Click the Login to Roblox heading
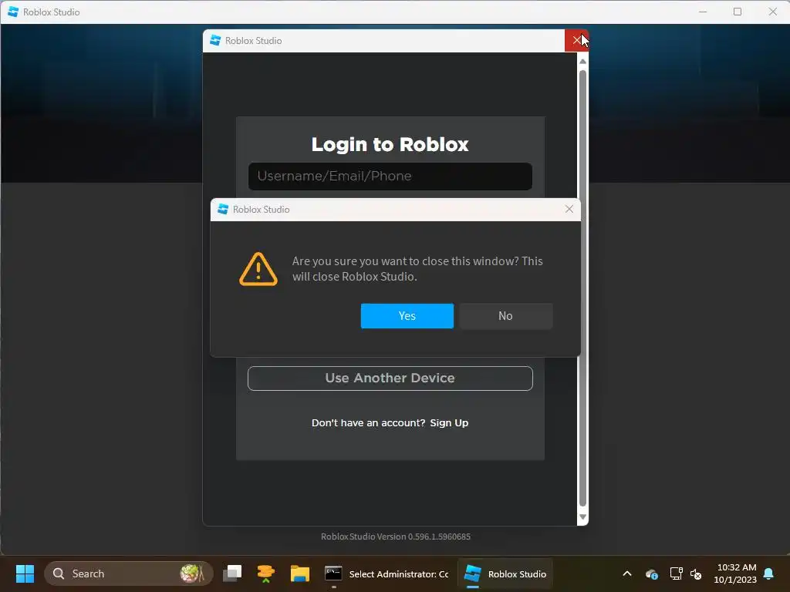790x592 pixels. pyautogui.click(x=390, y=144)
